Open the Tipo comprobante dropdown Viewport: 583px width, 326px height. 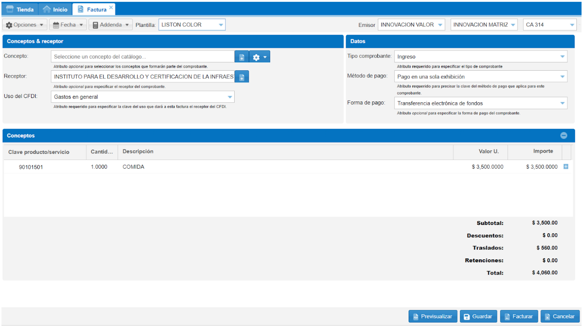[562, 57]
